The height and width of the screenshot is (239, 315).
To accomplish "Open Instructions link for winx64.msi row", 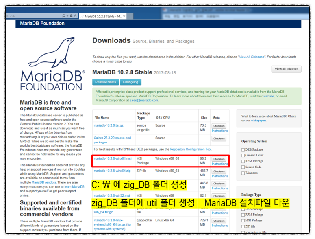I will pos(220,164).
